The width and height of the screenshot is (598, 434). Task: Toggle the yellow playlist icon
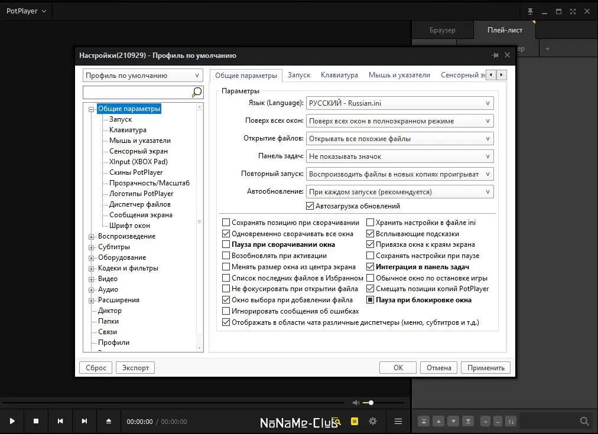pos(355,421)
